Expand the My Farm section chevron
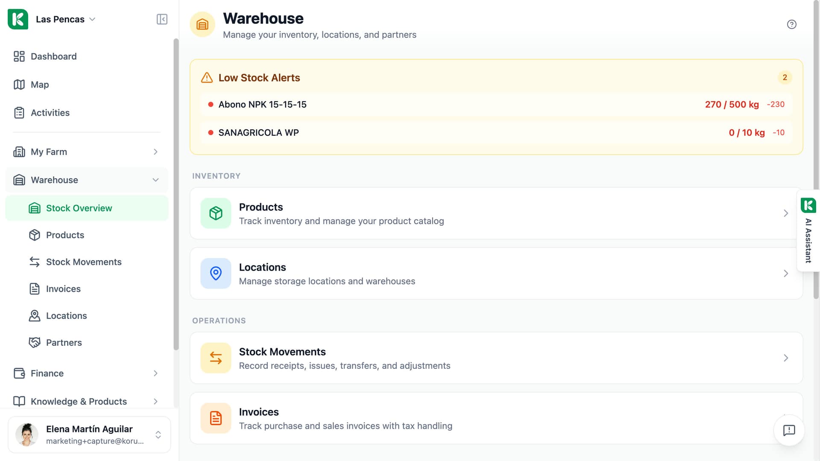 click(155, 152)
